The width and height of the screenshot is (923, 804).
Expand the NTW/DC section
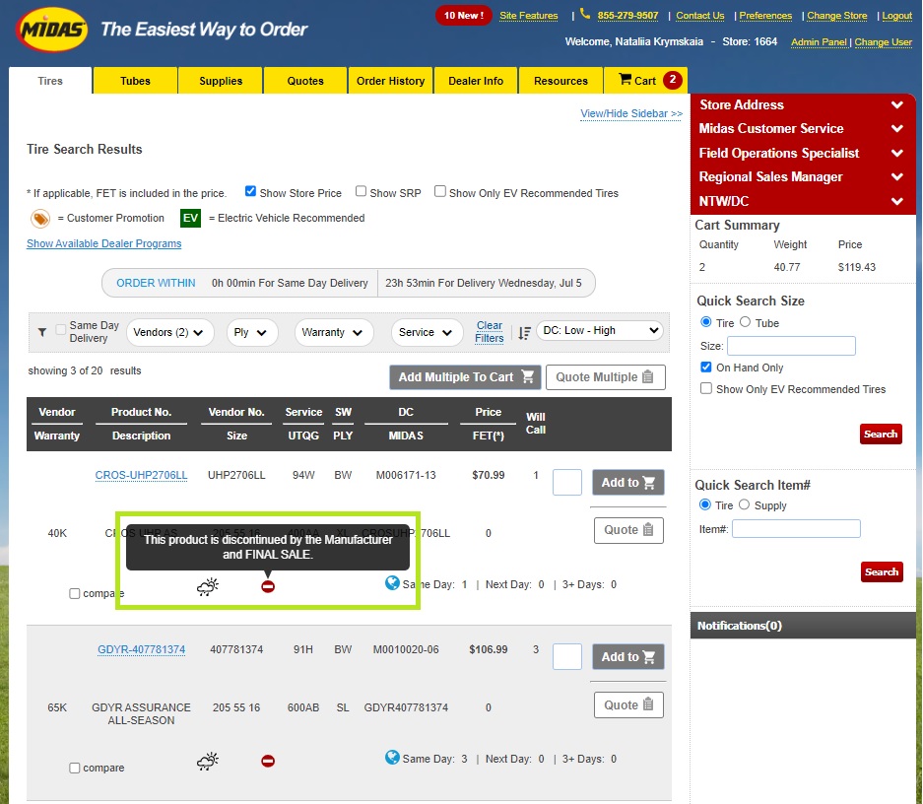click(x=802, y=201)
